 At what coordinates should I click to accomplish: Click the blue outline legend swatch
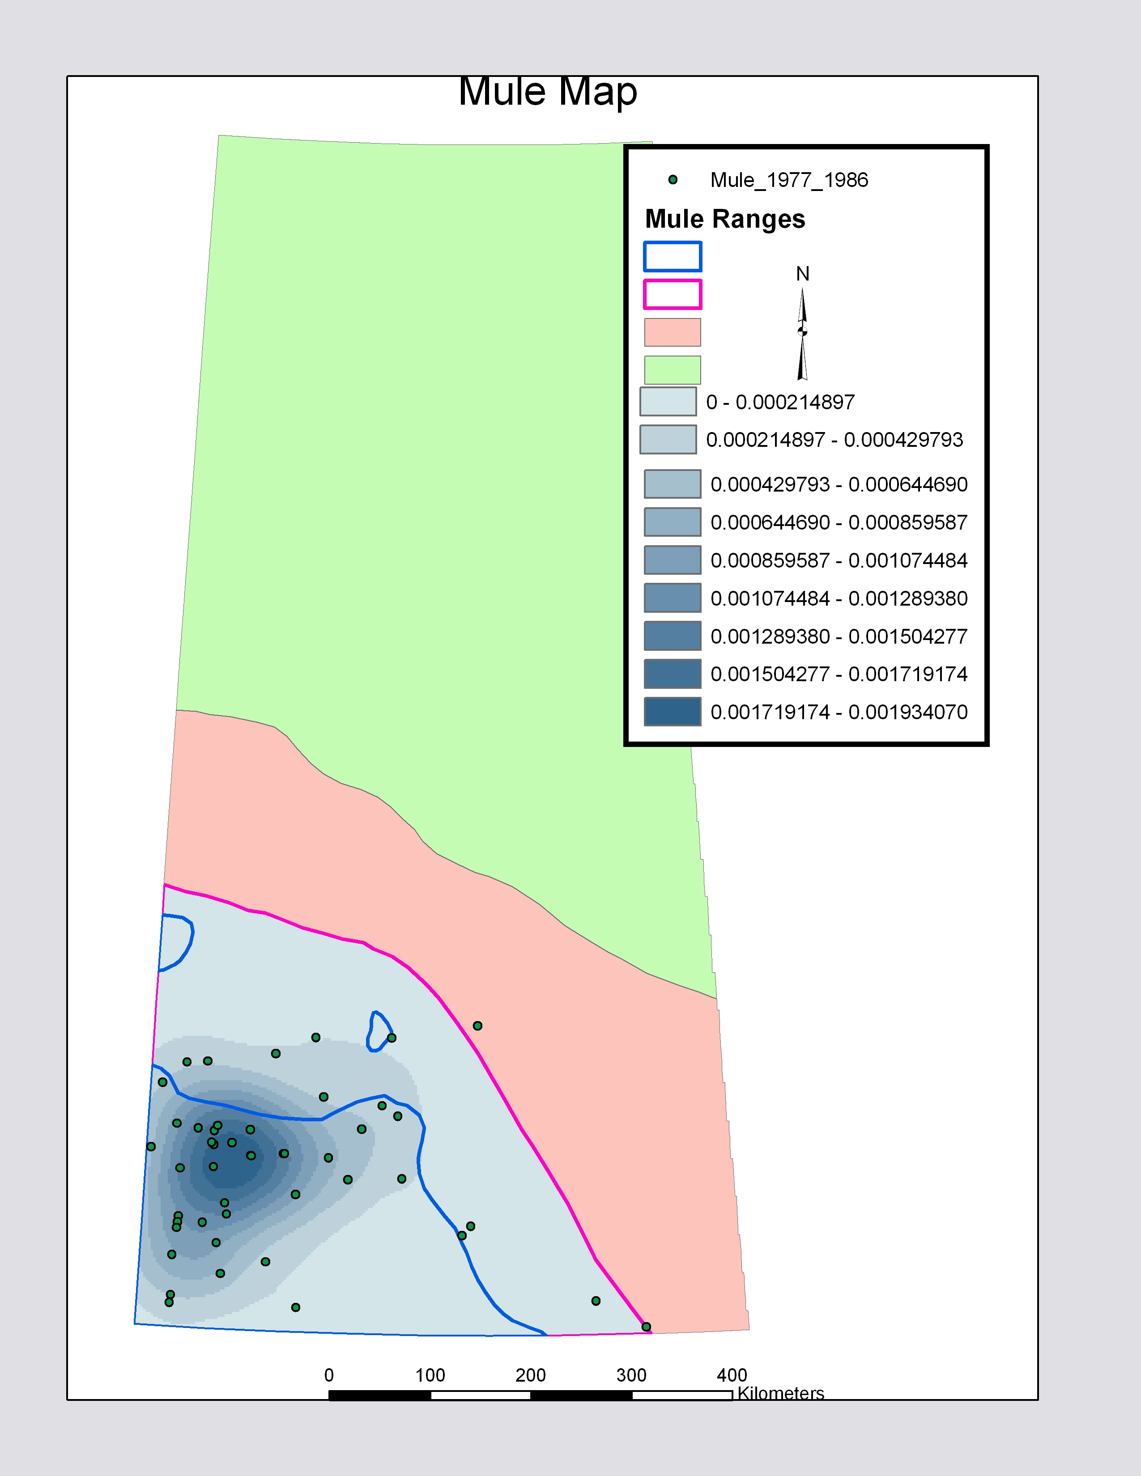pyautogui.click(x=673, y=257)
